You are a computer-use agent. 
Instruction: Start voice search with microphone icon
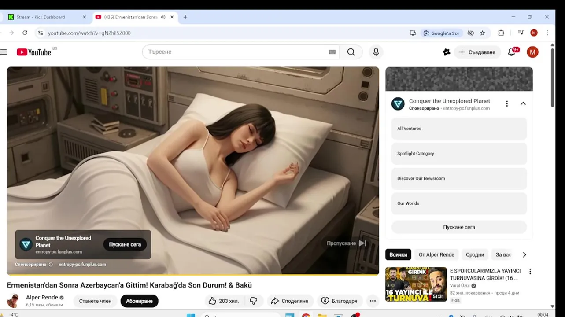pos(376,52)
